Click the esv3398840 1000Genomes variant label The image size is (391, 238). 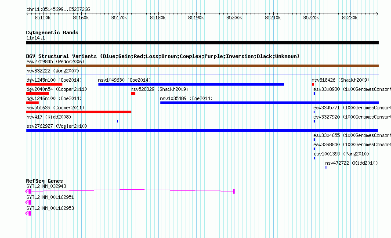tap(352, 144)
